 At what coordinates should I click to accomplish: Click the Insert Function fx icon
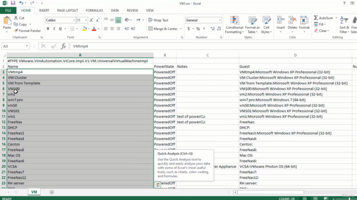click(63, 46)
